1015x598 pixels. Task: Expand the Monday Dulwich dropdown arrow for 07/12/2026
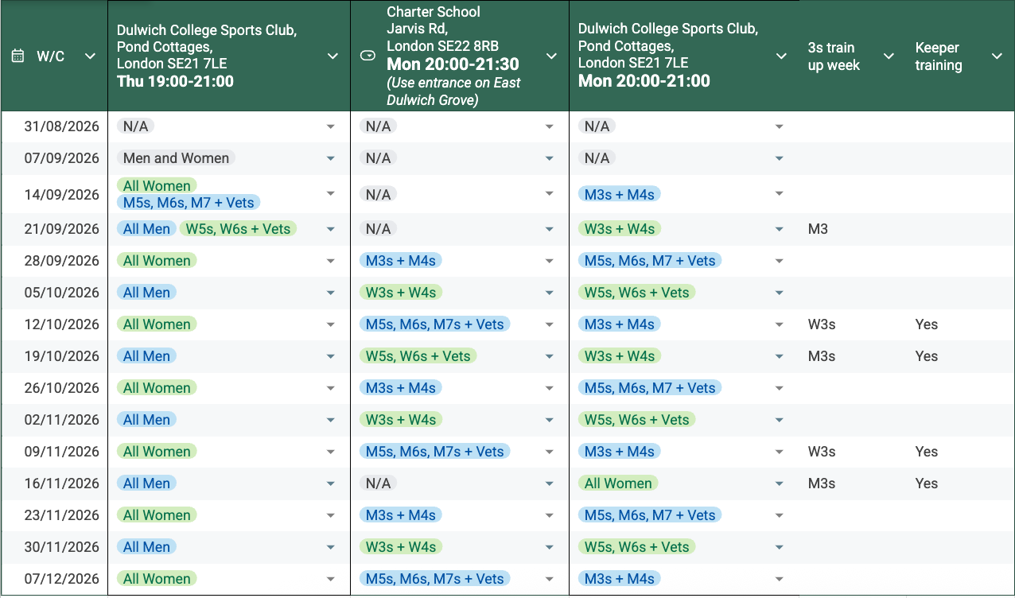tap(780, 579)
